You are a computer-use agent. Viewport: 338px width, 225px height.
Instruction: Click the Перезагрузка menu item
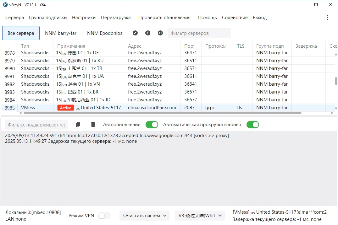tap(116, 18)
